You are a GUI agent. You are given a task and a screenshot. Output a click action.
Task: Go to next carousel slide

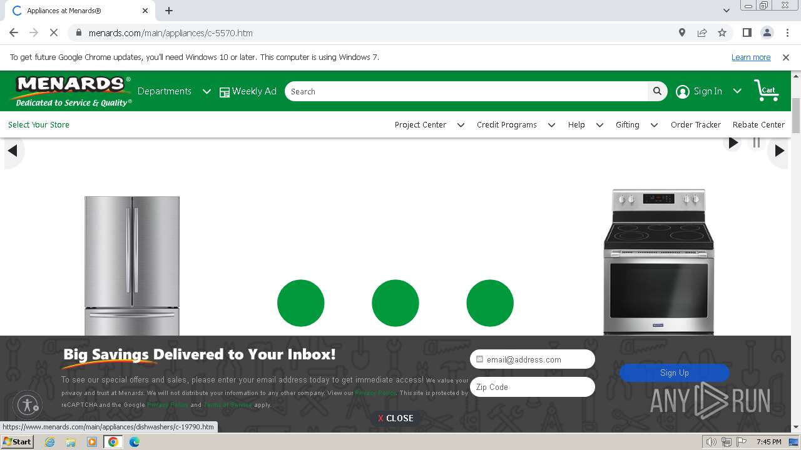coord(779,150)
